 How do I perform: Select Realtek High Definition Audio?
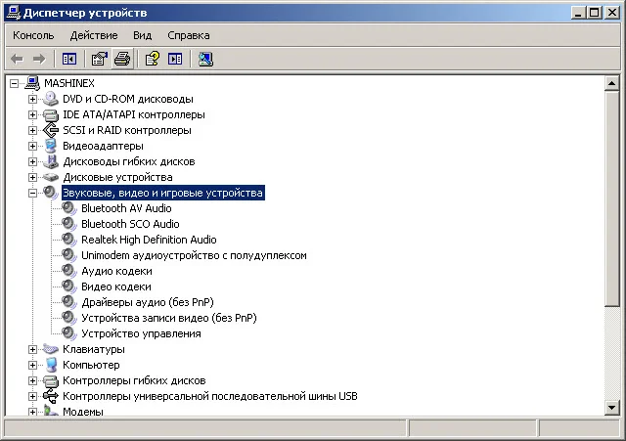tap(149, 240)
